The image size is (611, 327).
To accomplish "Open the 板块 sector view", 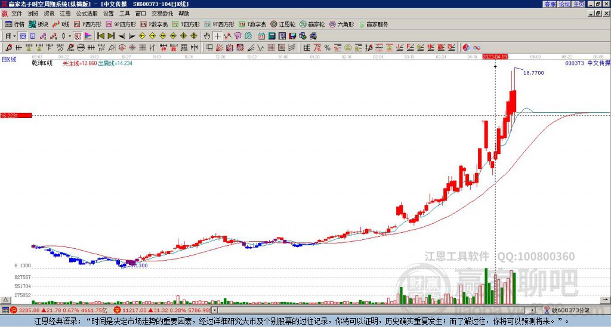I will click(38, 24).
